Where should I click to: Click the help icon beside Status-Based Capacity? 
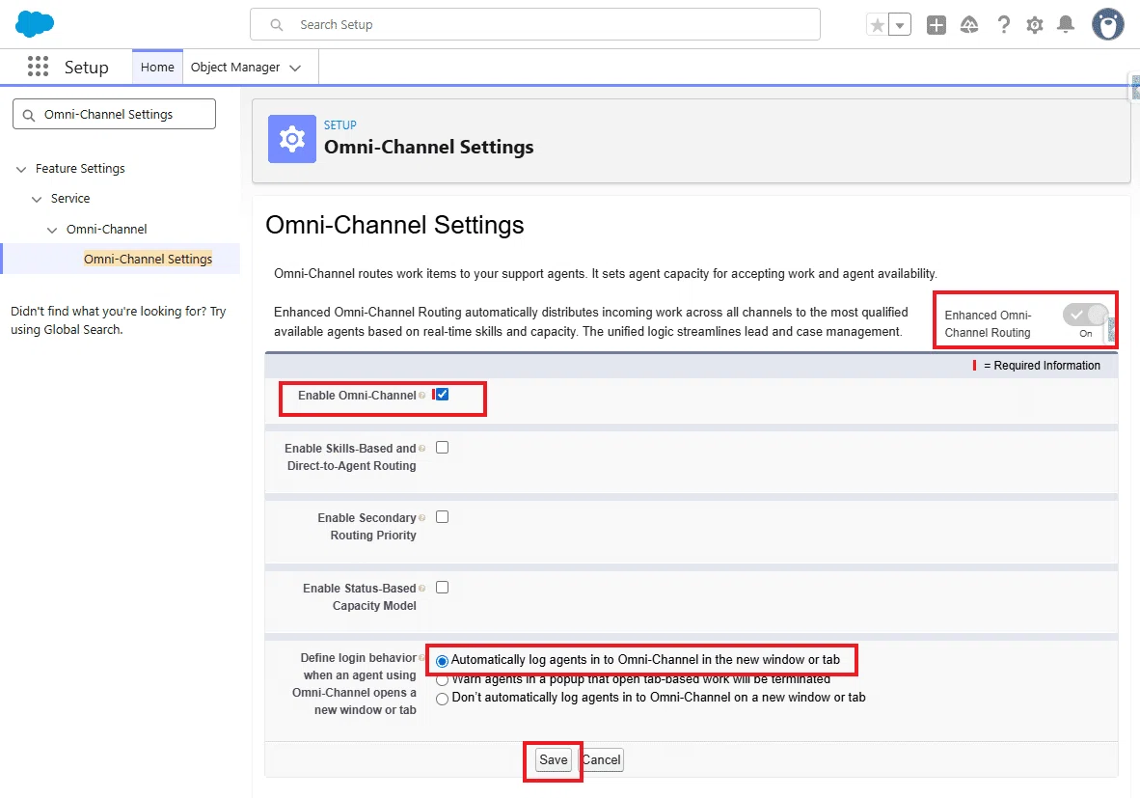pyautogui.click(x=421, y=588)
